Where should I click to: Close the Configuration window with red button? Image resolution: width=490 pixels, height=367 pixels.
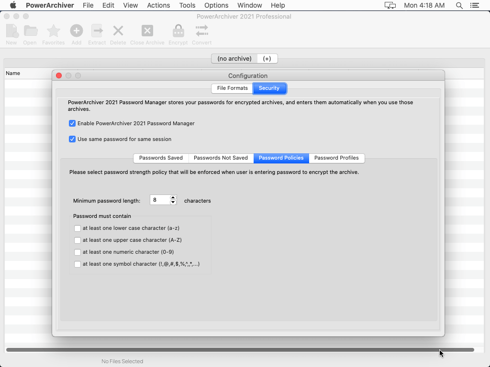[x=59, y=76]
